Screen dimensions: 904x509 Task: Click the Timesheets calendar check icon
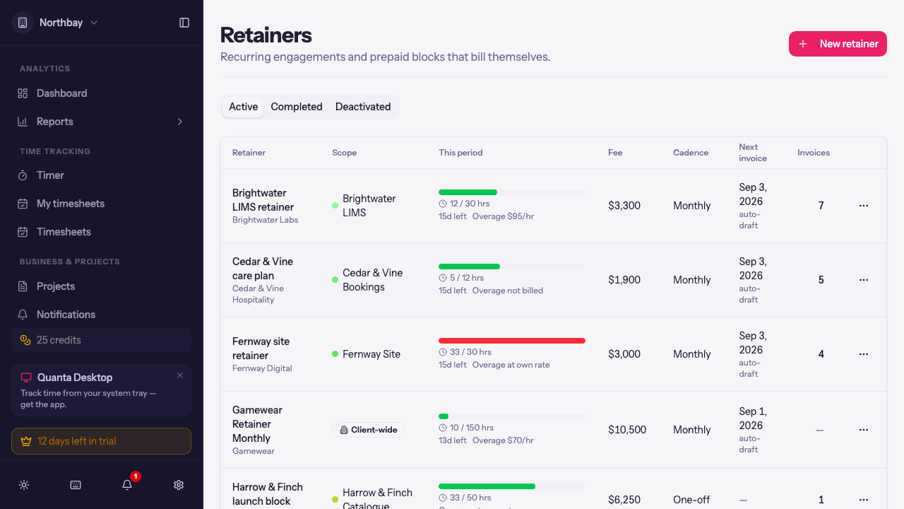tap(23, 232)
